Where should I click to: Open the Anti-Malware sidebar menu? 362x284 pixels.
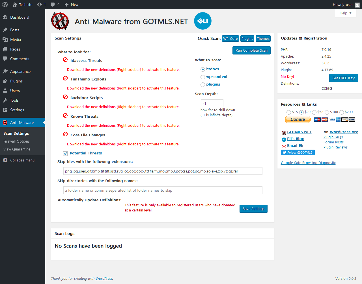pos(23,123)
